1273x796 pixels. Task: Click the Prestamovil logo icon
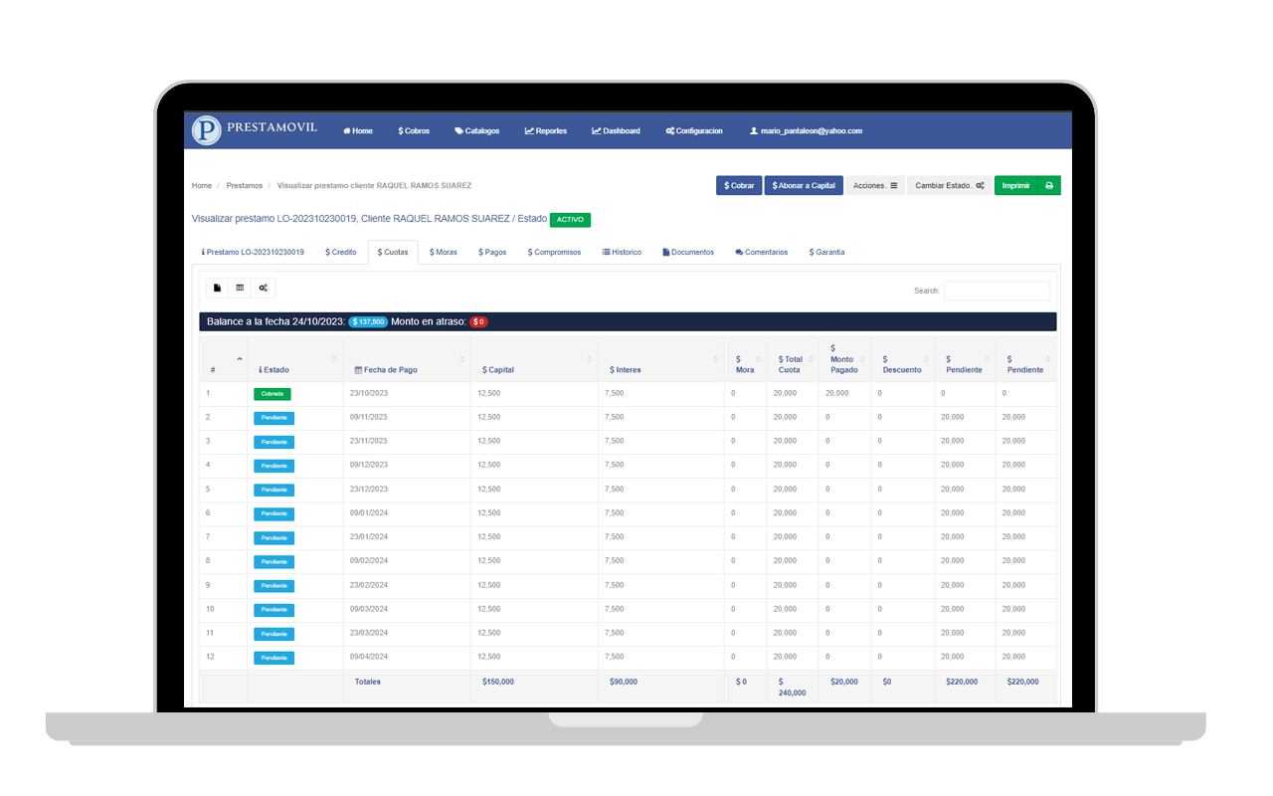point(206,130)
